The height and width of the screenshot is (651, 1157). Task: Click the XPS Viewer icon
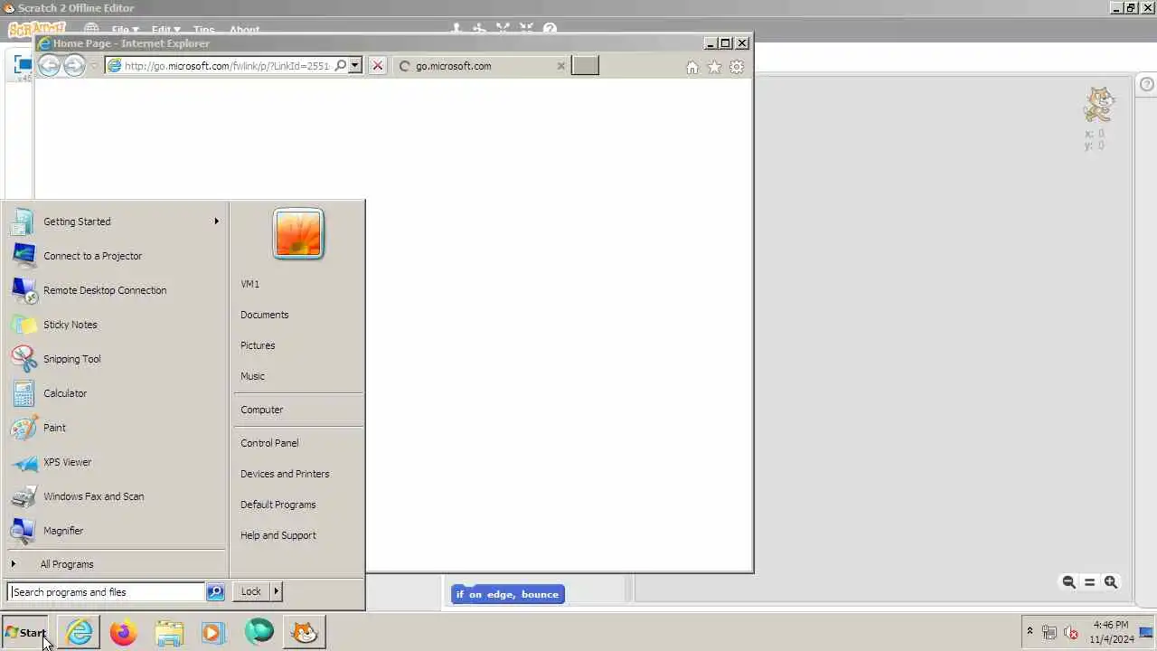(x=24, y=462)
